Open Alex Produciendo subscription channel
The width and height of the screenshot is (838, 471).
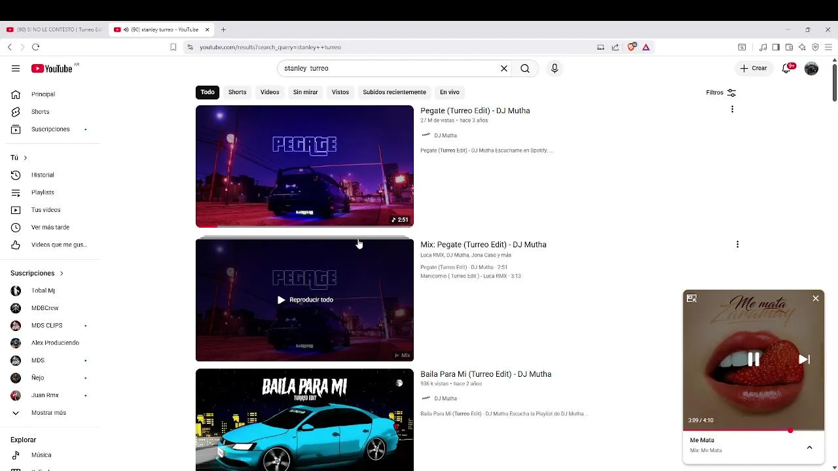[49, 343]
